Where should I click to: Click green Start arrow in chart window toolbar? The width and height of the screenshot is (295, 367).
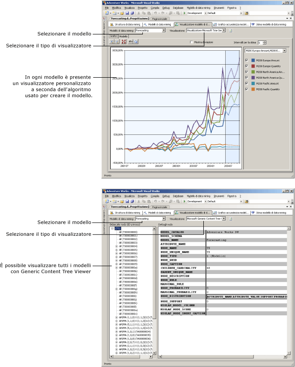[x=185, y=13]
